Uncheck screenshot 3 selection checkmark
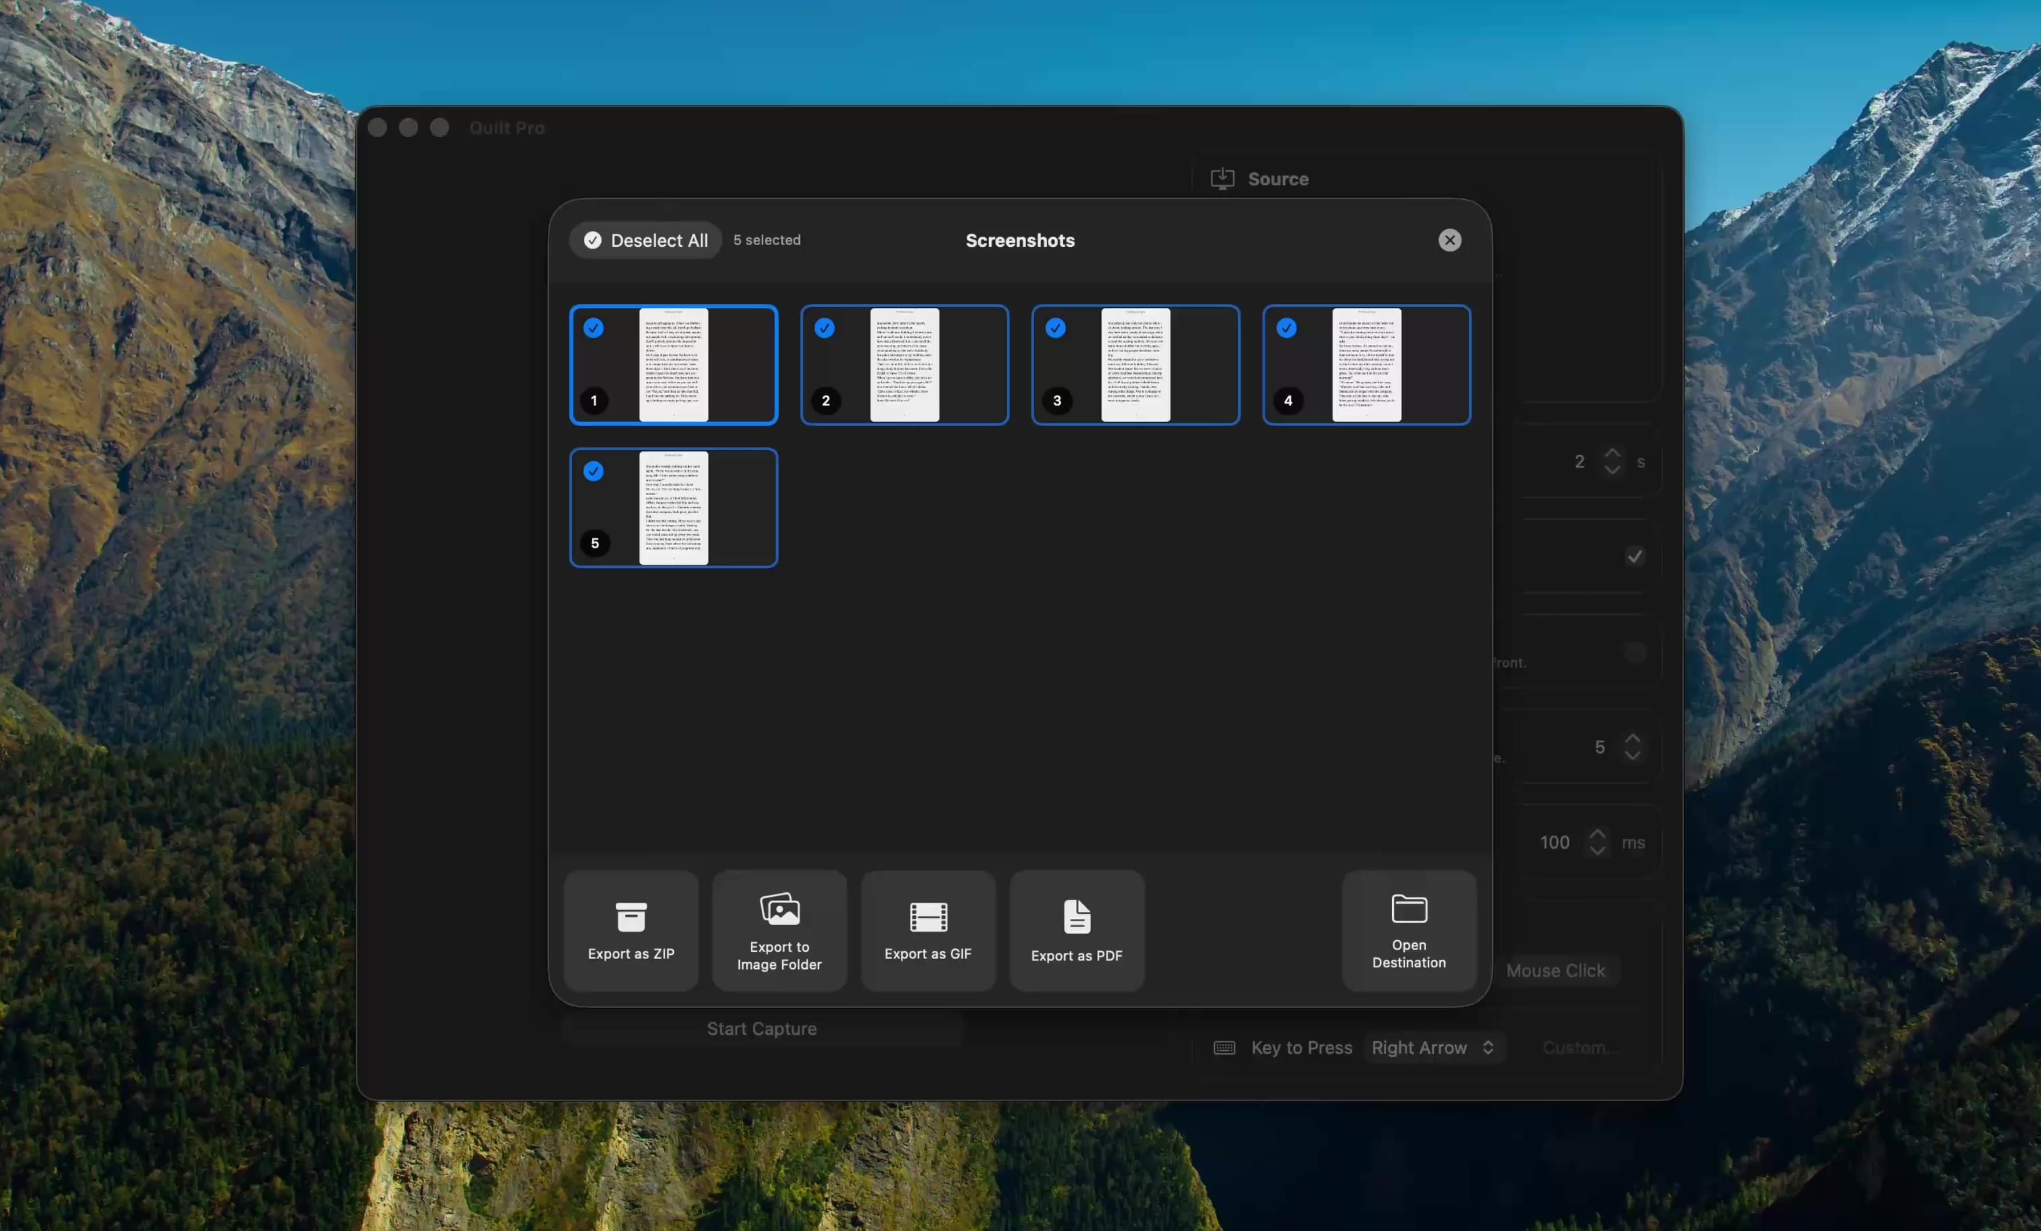Viewport: 2041px width, 1231px height. pos(1055,328)
